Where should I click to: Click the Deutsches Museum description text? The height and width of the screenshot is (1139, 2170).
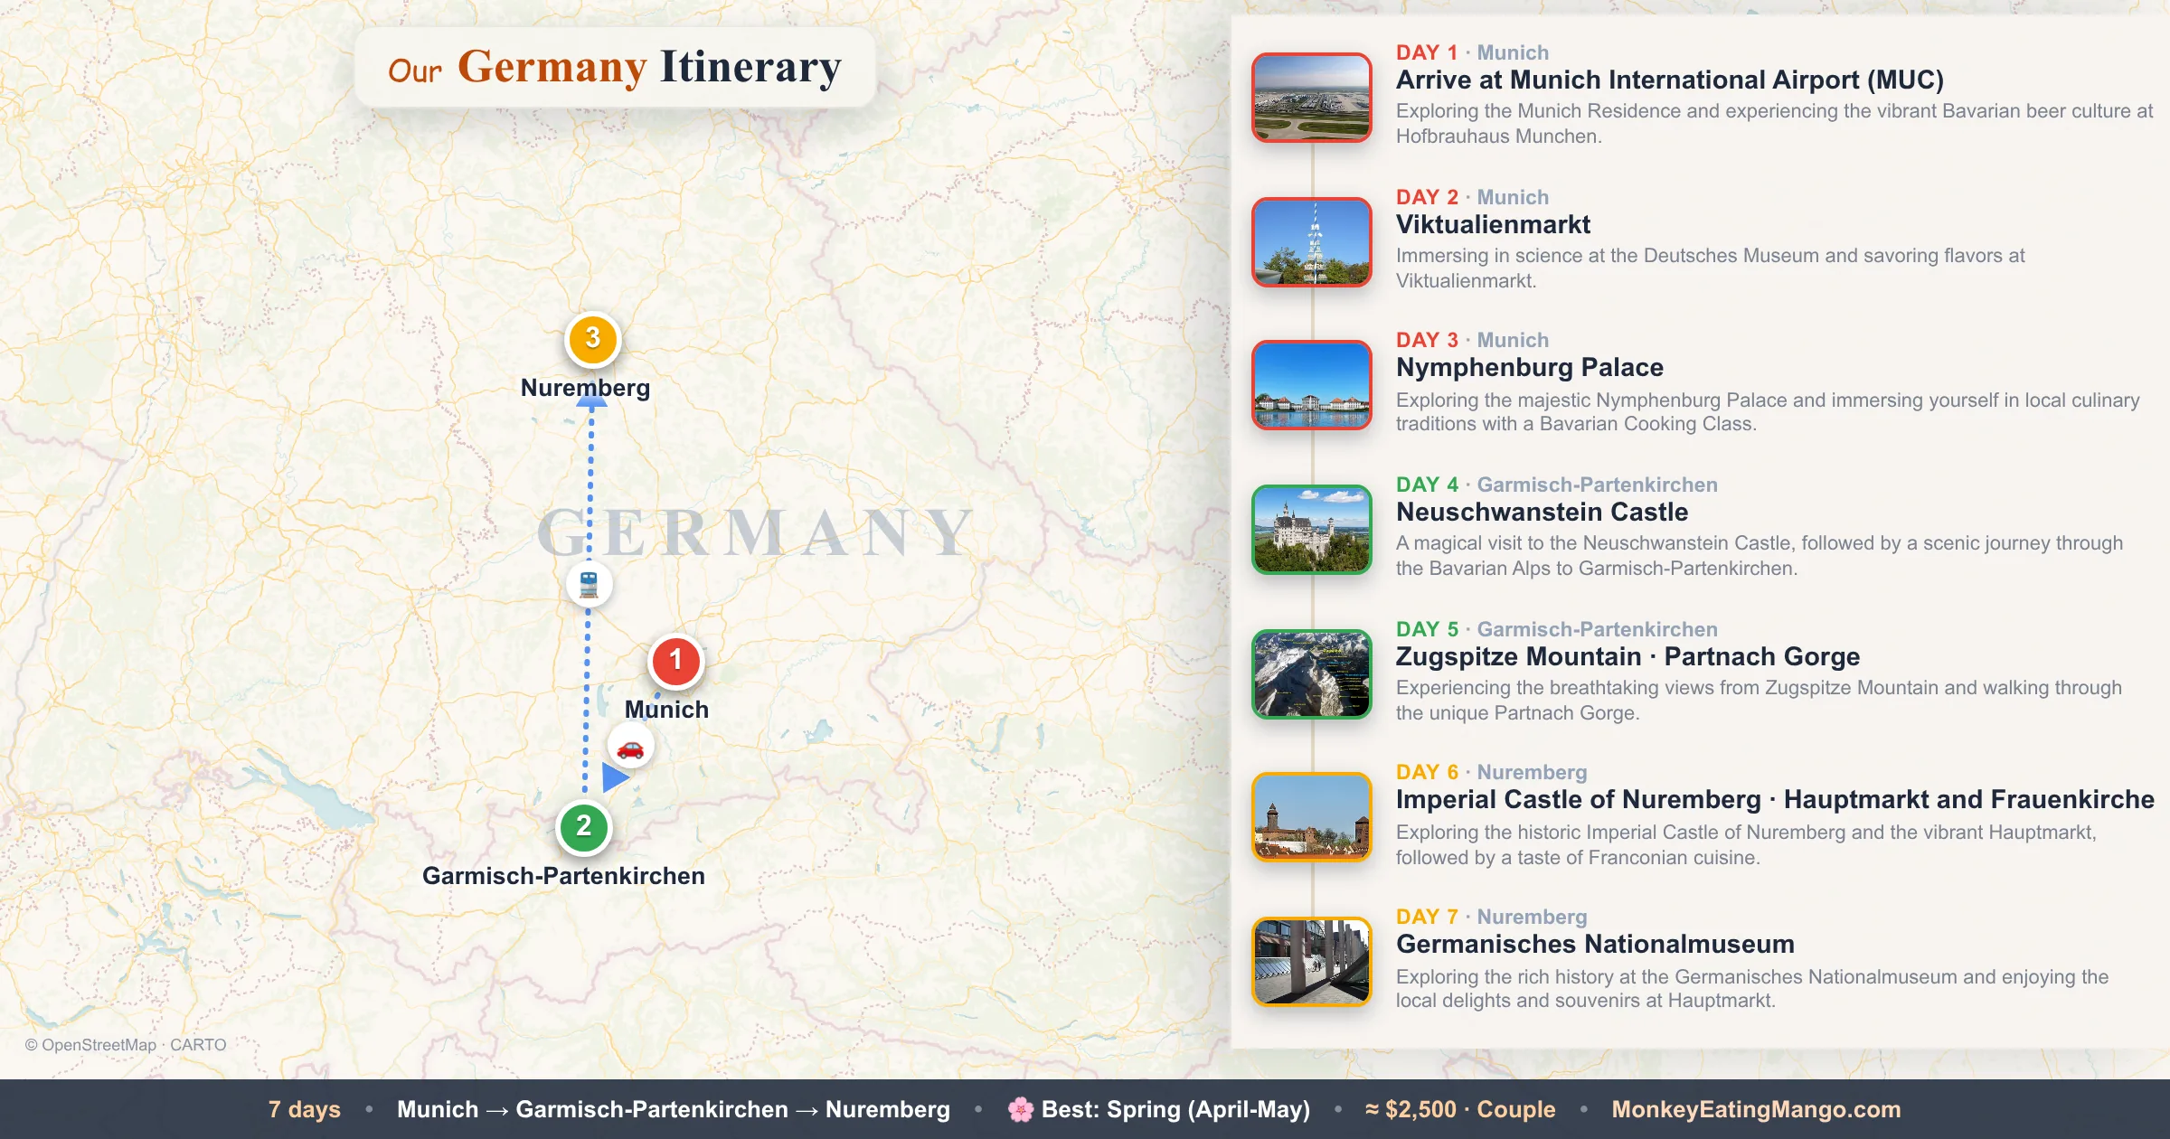(1711, 268)
